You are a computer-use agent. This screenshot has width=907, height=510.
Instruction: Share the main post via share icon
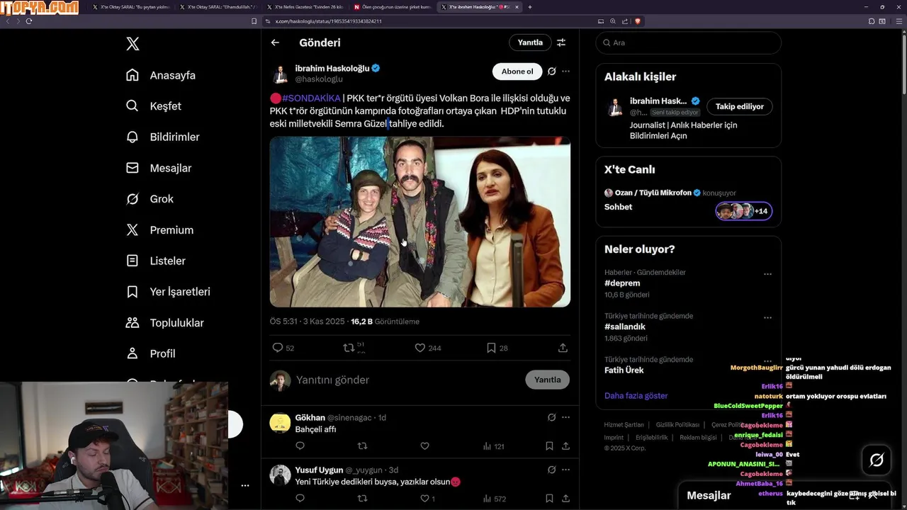(x=563, y=348)
